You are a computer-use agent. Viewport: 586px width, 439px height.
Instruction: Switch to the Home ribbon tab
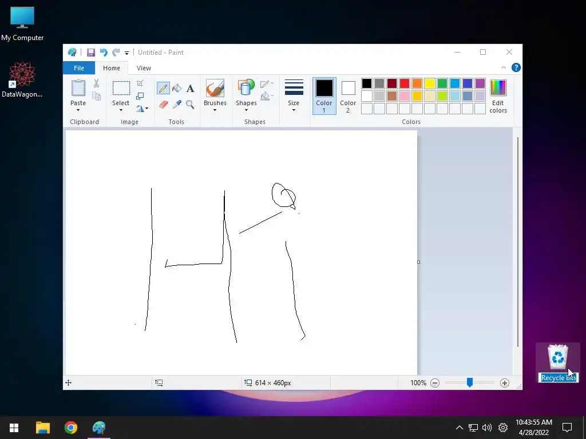[x=112, y=68]
